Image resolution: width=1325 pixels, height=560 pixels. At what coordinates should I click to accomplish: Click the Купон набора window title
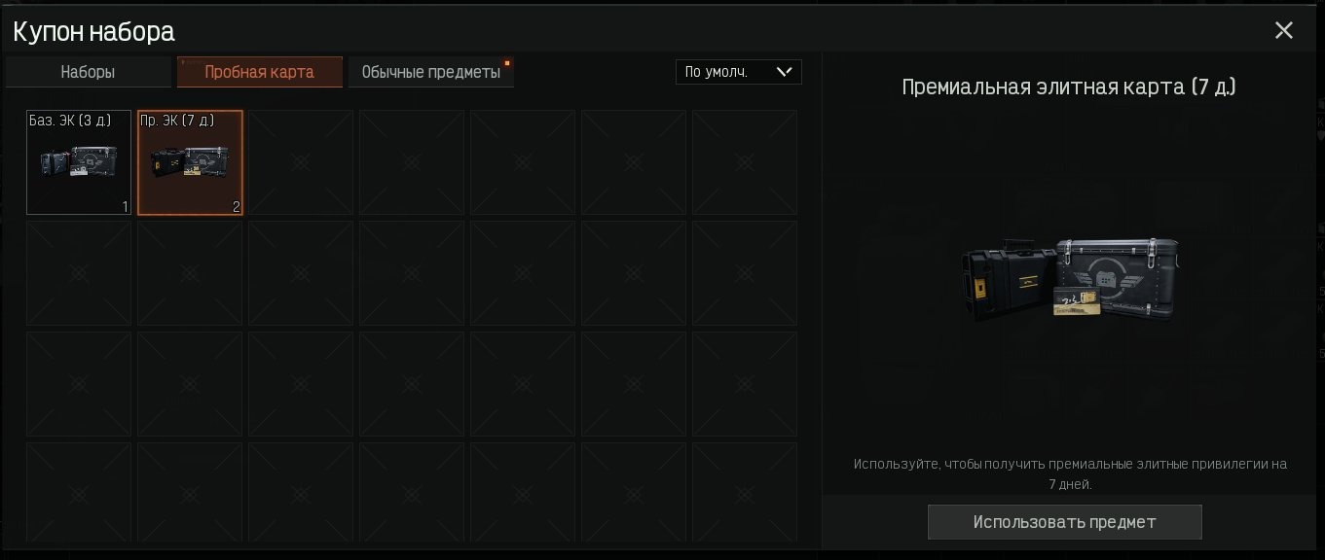pos(93,31)
